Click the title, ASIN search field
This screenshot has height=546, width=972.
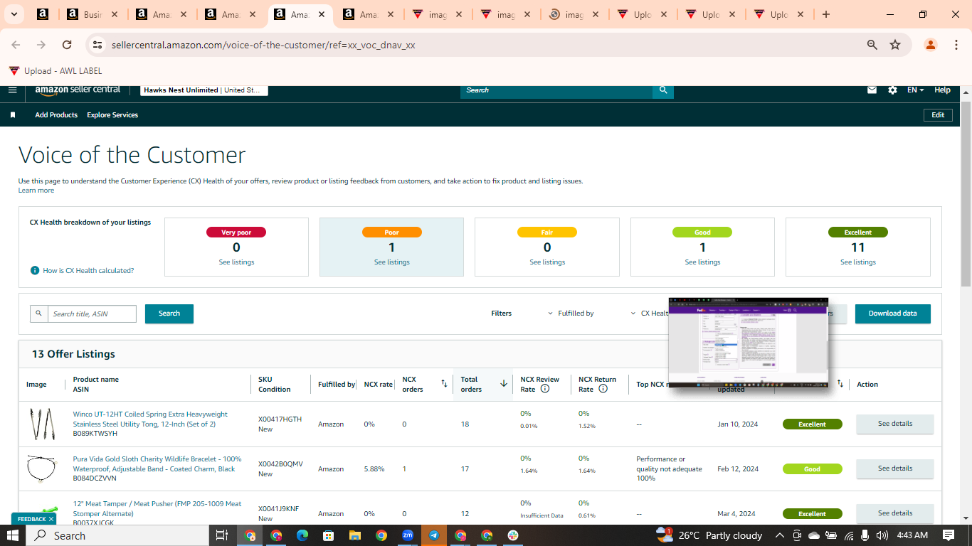92,314
